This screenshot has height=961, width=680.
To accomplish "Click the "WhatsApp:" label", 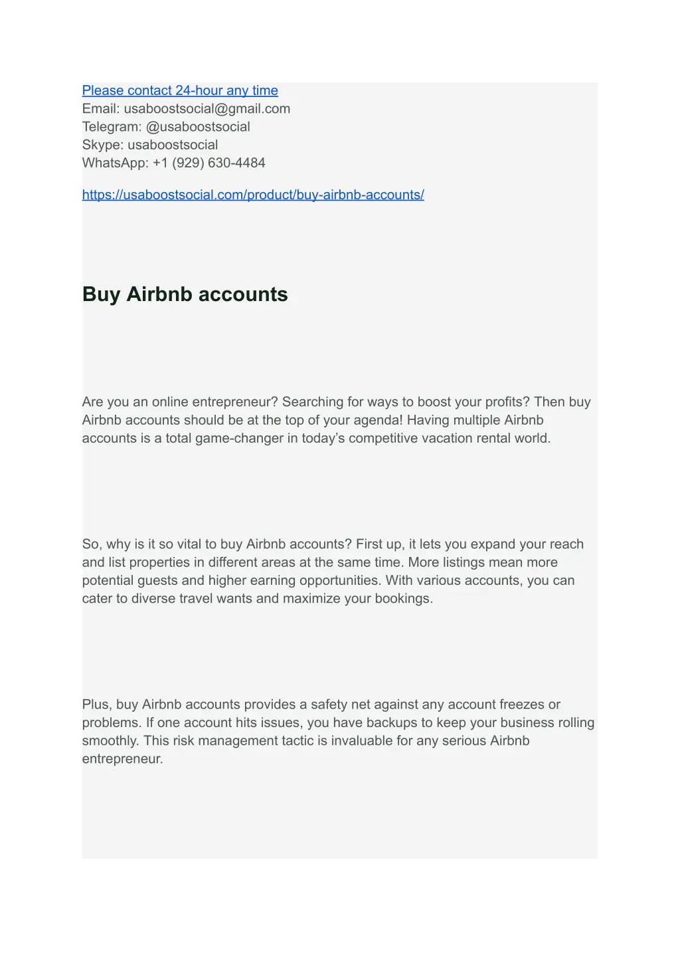I will (115, 163).
